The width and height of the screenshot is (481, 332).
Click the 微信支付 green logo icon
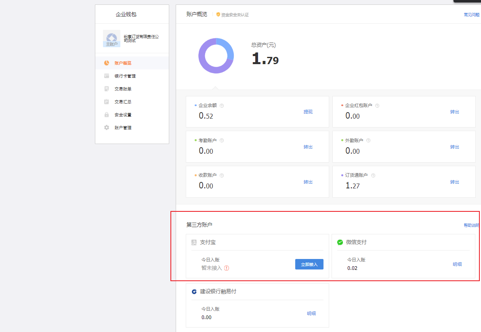click(x=340, y=242)
